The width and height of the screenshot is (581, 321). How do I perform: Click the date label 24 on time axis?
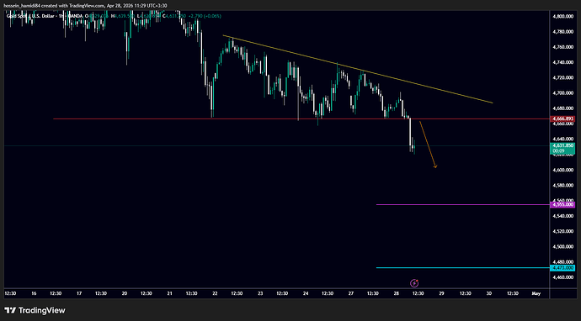pos(306,293)
